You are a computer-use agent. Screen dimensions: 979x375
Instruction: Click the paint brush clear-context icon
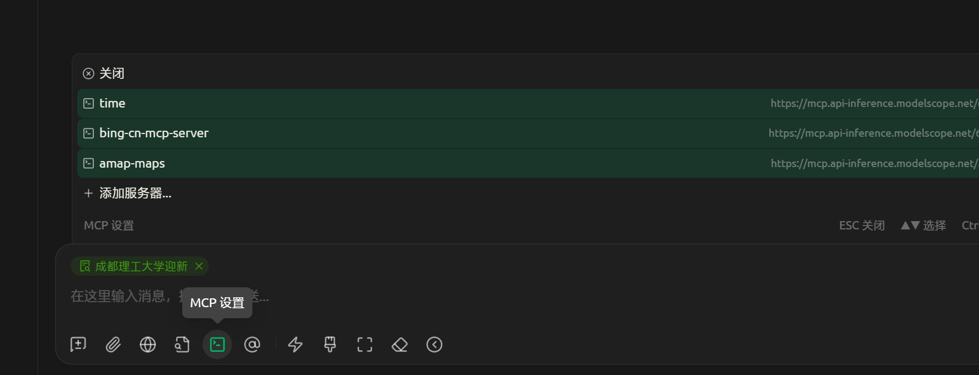(330, 345)
